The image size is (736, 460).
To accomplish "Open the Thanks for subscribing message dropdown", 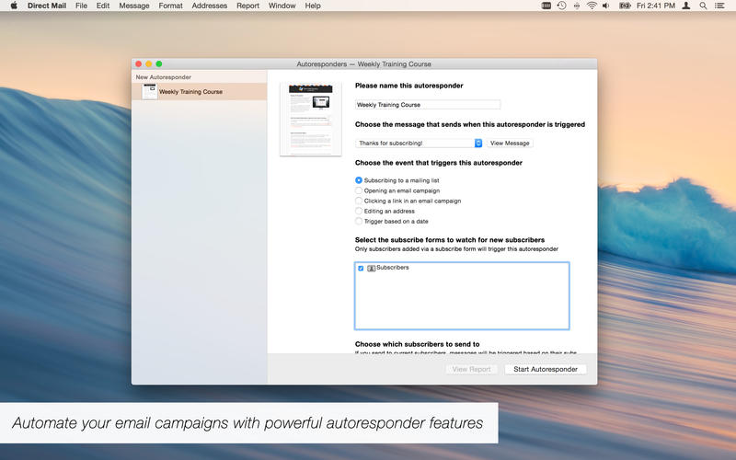I will coord(419,144).
